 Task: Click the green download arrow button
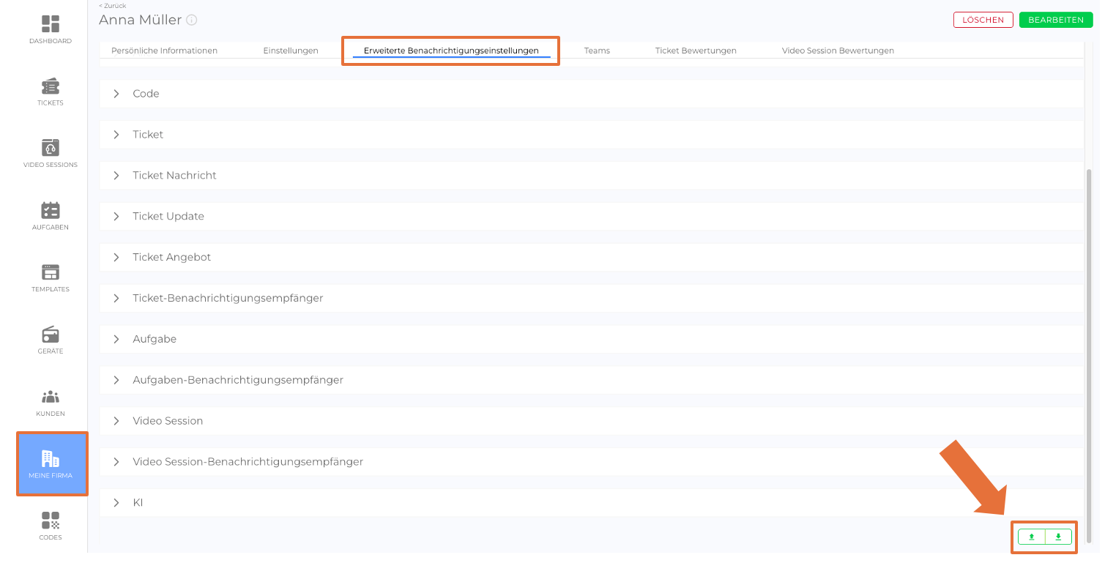1058,537
